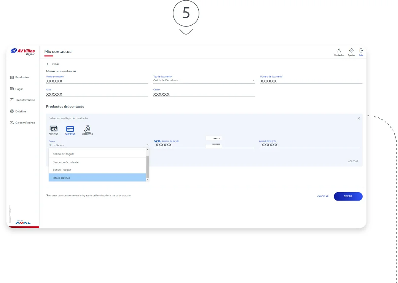Click the AV Villas Digital logo
The height and width of the screenshot is (283, 398).
tap(23, 52)
